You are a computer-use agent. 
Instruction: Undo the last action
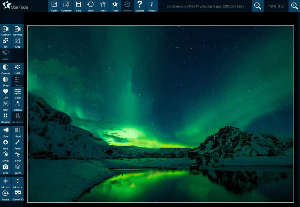91,6
